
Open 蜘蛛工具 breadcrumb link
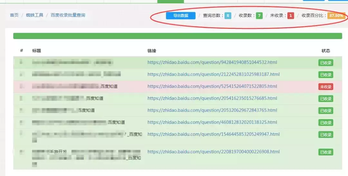(34, 15)
